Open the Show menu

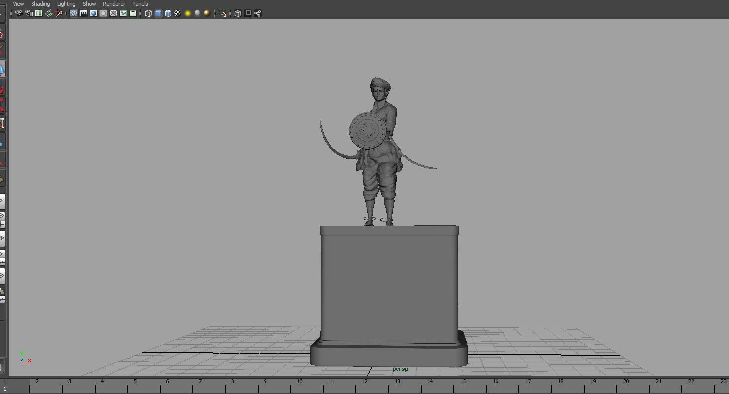[x=89, y=4]
